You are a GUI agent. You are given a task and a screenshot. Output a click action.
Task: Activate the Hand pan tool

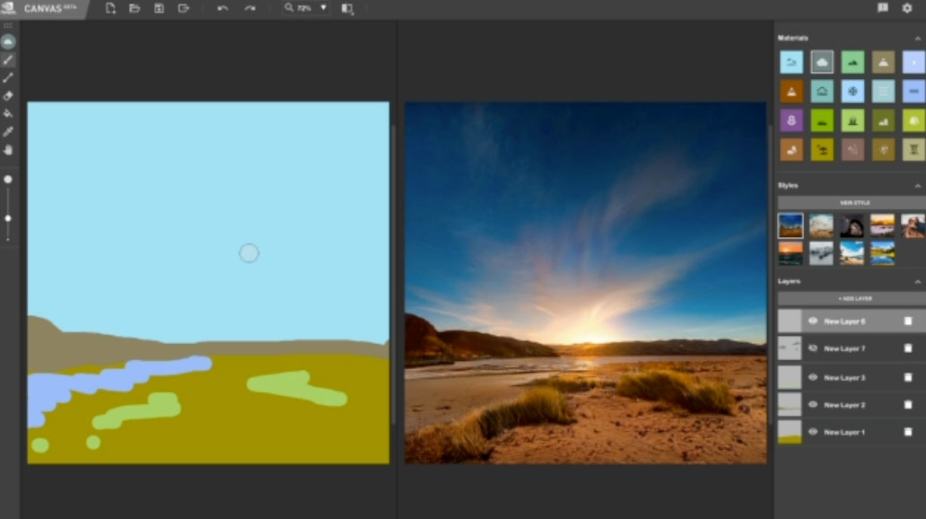tap(8, 149)
